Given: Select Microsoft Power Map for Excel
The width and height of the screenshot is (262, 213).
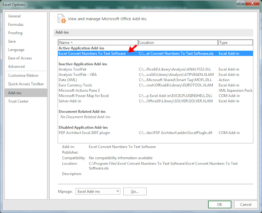Looking at the screenshot, I should click(x=155, y=96).
